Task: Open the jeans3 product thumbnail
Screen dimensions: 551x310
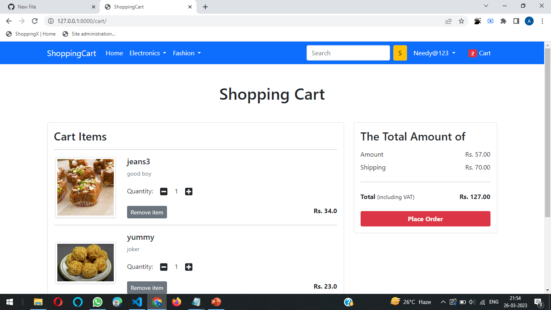Action: pyautogui.click(x=86, y=187)
